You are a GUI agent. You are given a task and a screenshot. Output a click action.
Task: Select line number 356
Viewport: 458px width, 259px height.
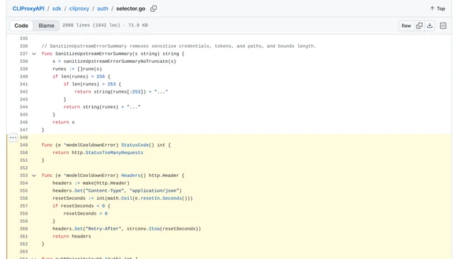click(24, 198)
